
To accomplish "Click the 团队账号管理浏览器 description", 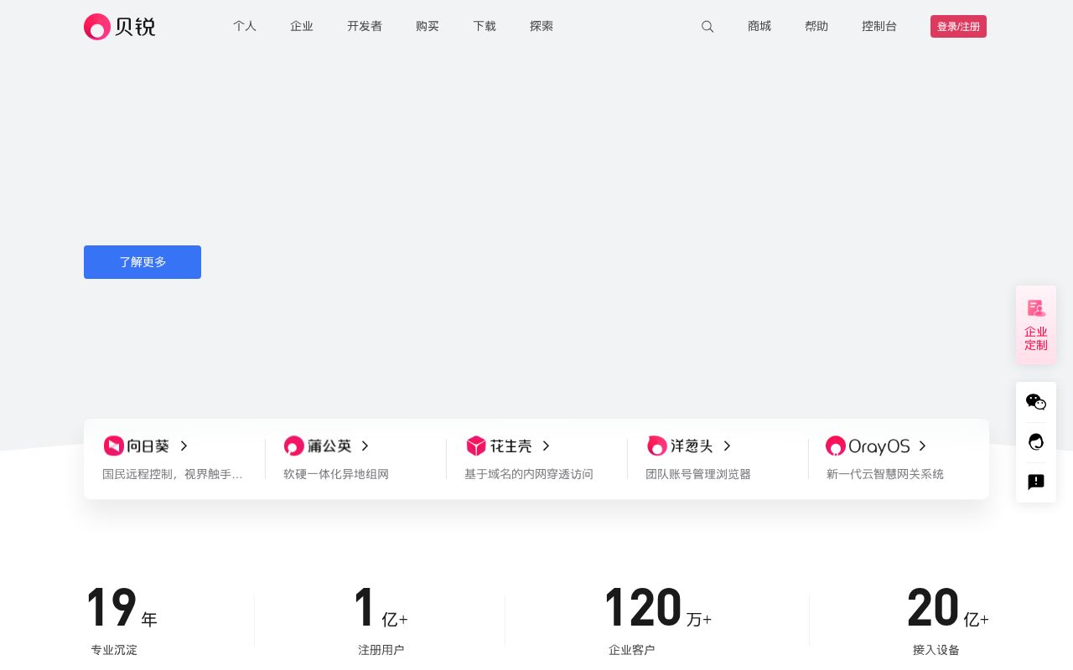I will coord(698,474).
